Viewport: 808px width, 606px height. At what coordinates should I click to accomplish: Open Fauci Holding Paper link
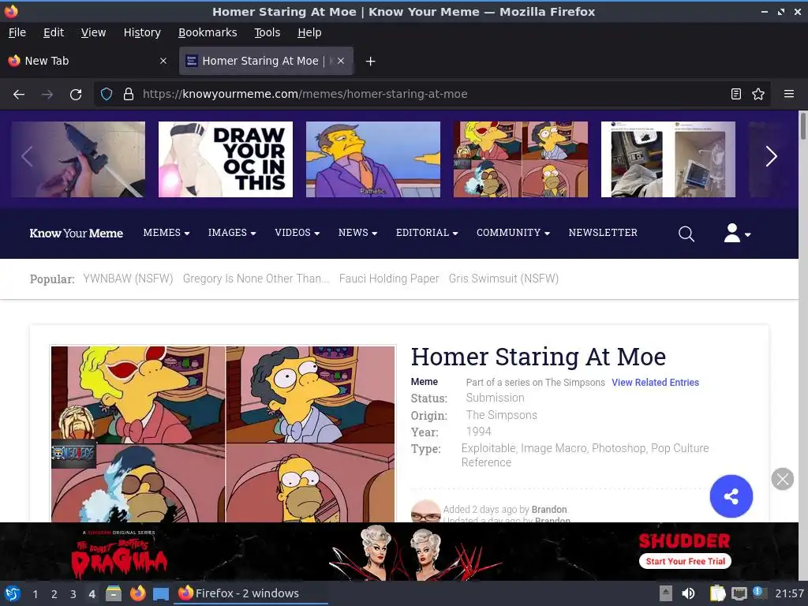pyautogui.click(x=389, y=279)
